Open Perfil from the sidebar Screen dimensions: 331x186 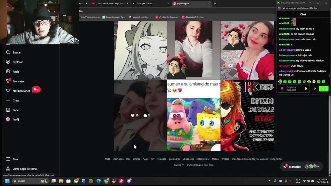(12, 120)
